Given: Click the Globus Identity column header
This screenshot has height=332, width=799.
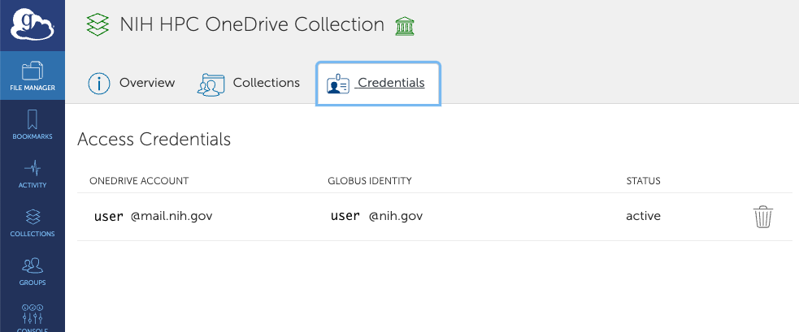Looking at the screenshot, I should click(370, 180).
